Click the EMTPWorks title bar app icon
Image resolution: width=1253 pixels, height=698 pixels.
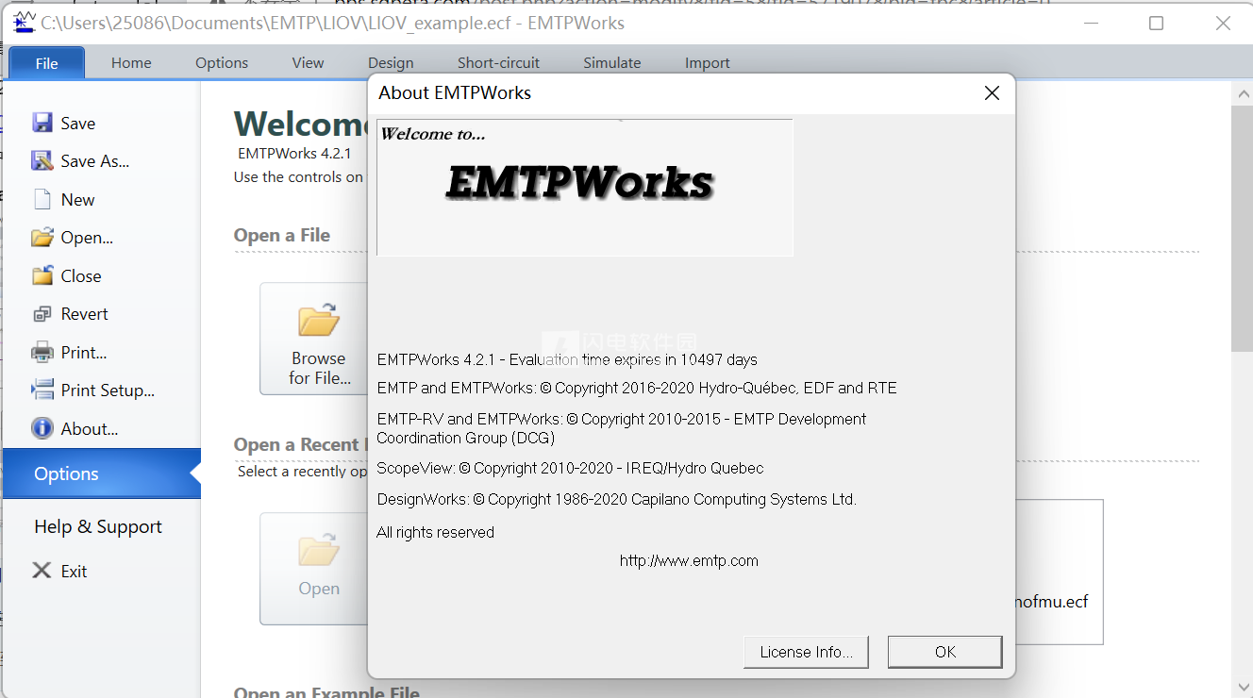(x=25, y=23)
